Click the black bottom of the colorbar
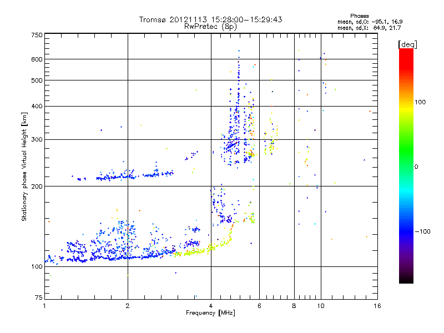Image resolution: width=444 pixels, height=333 pixels. (406, 279)
